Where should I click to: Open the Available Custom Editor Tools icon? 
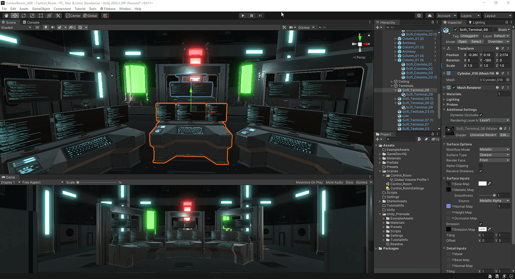(x=58, y=15)
